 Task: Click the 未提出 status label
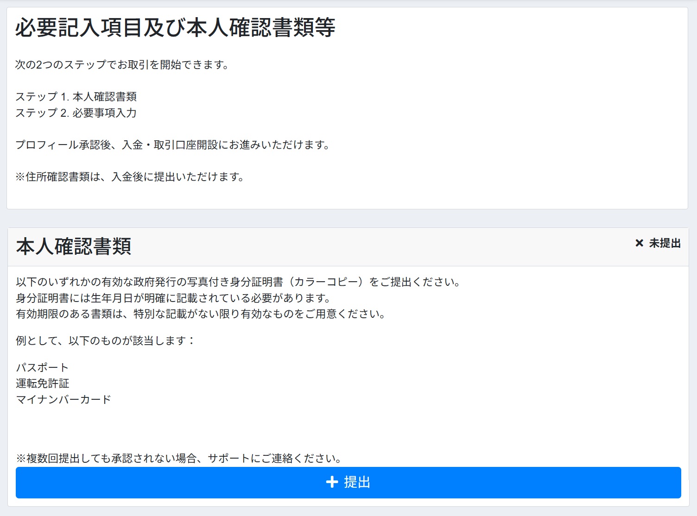coord(665,243)
